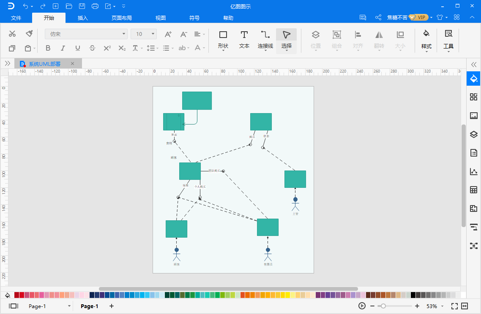481x314 pixels.
Task: Toggle full screen view icon
Action: click(x=454, y=306)
